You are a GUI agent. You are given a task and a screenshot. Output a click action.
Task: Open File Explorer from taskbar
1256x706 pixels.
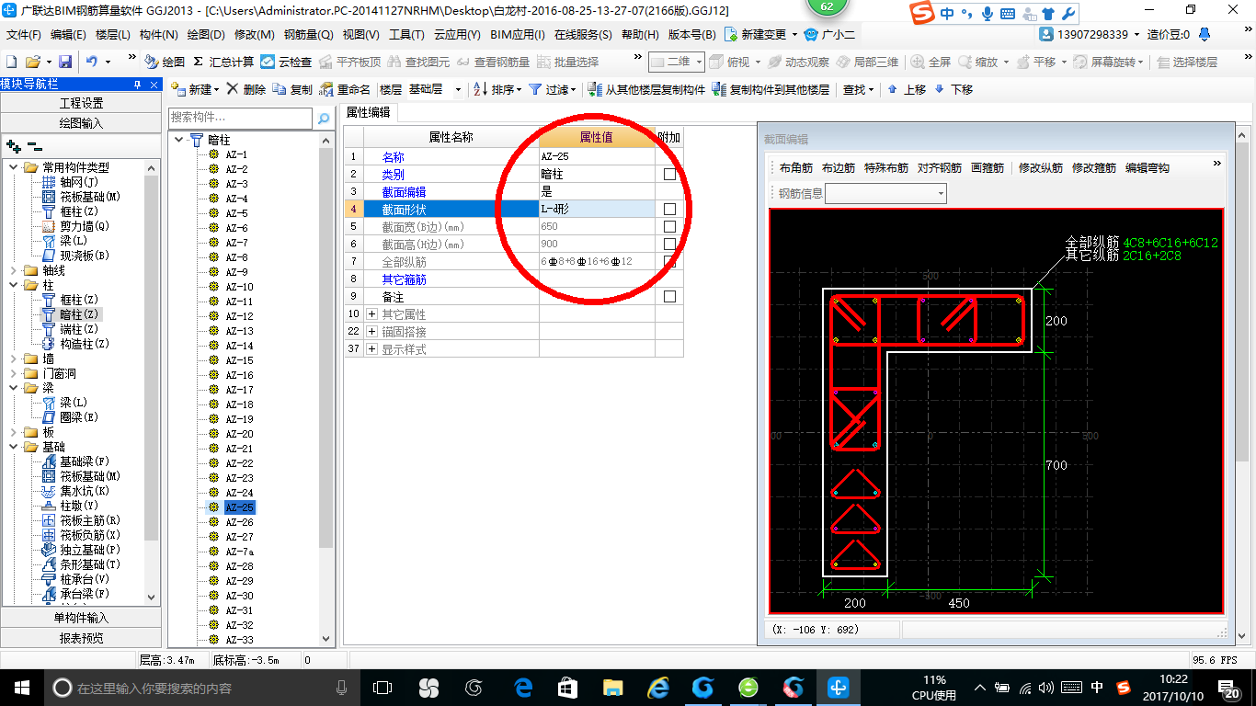click(613, 688)
